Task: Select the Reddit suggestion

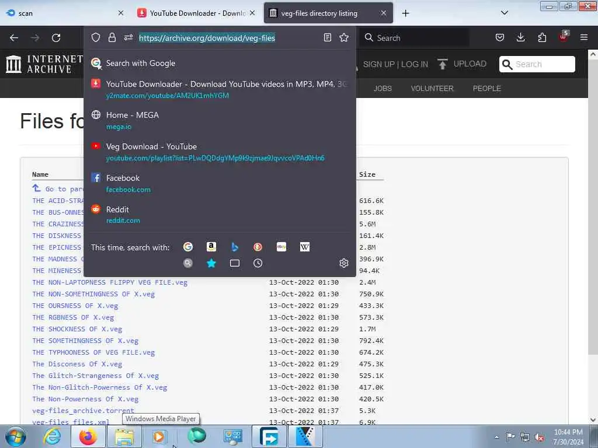Action: pos(220,215)
